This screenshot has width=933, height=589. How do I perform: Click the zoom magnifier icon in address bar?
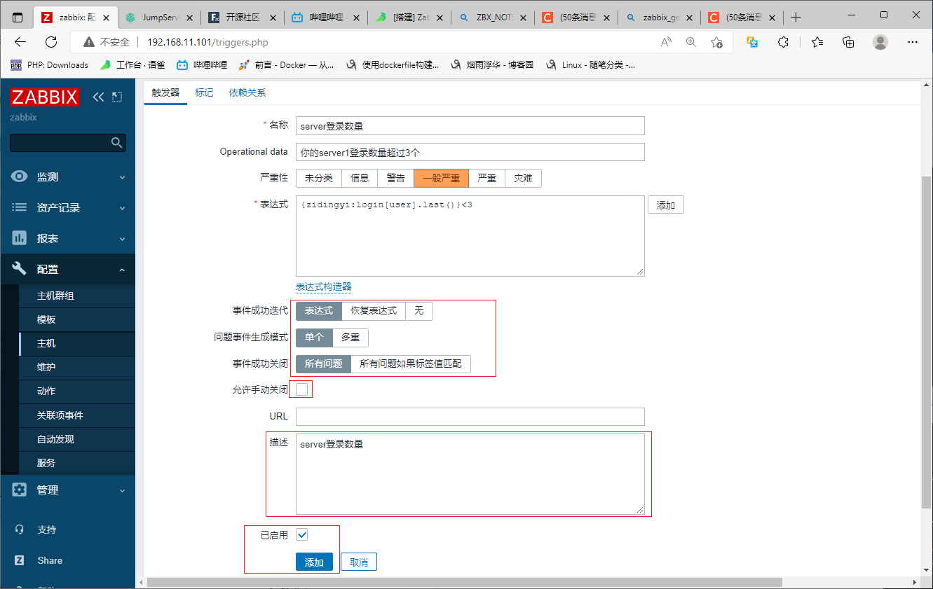pos(691,42)
